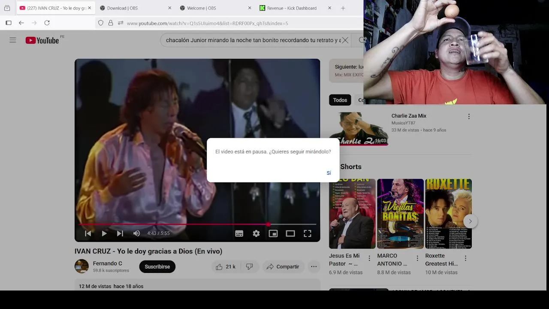Close the Welcome | OBS tab
The height and width of the screenshot is (309, 549).
250,8
